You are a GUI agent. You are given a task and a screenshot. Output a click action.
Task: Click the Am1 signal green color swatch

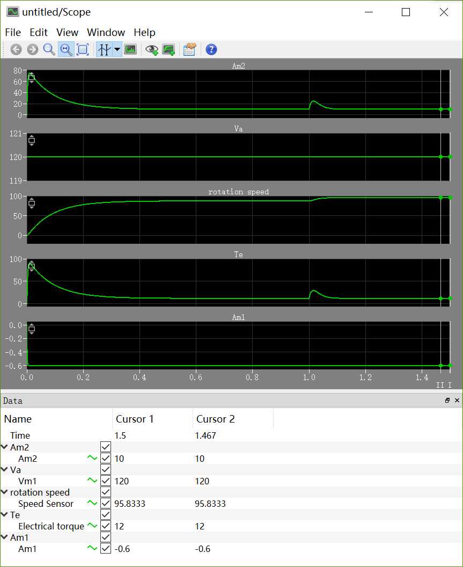92,548
